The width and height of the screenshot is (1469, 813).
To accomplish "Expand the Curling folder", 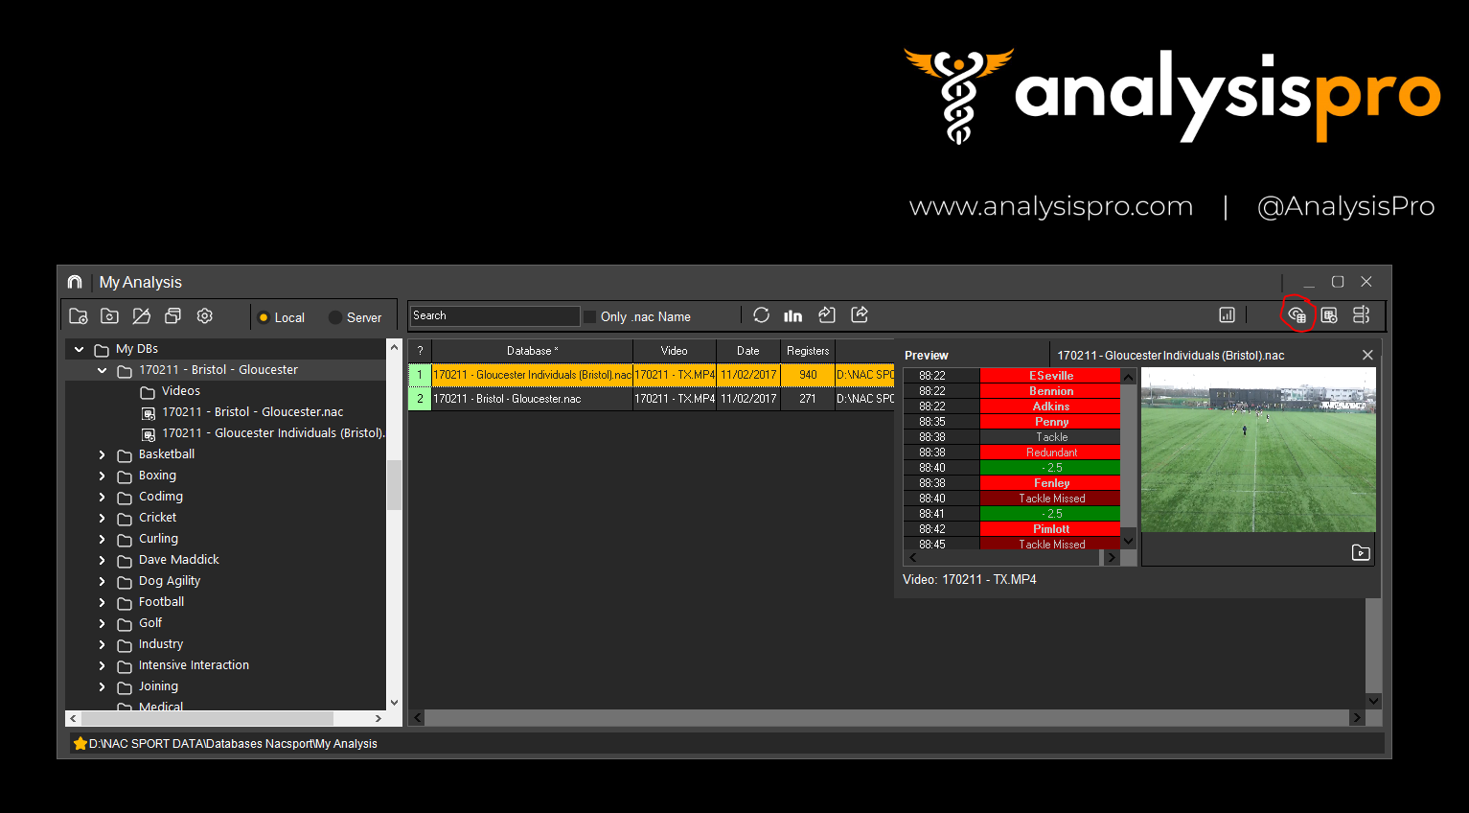I will point(103,539).
